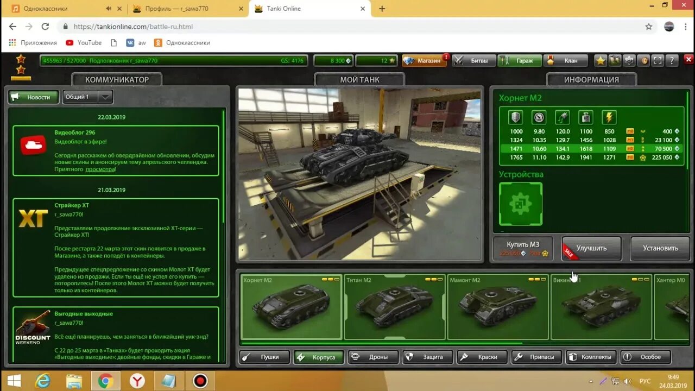Image resolution: width=695 pixels, height=391 pixels.
Task: Open the Битвы battles screen
Action: tap(473, 60)
